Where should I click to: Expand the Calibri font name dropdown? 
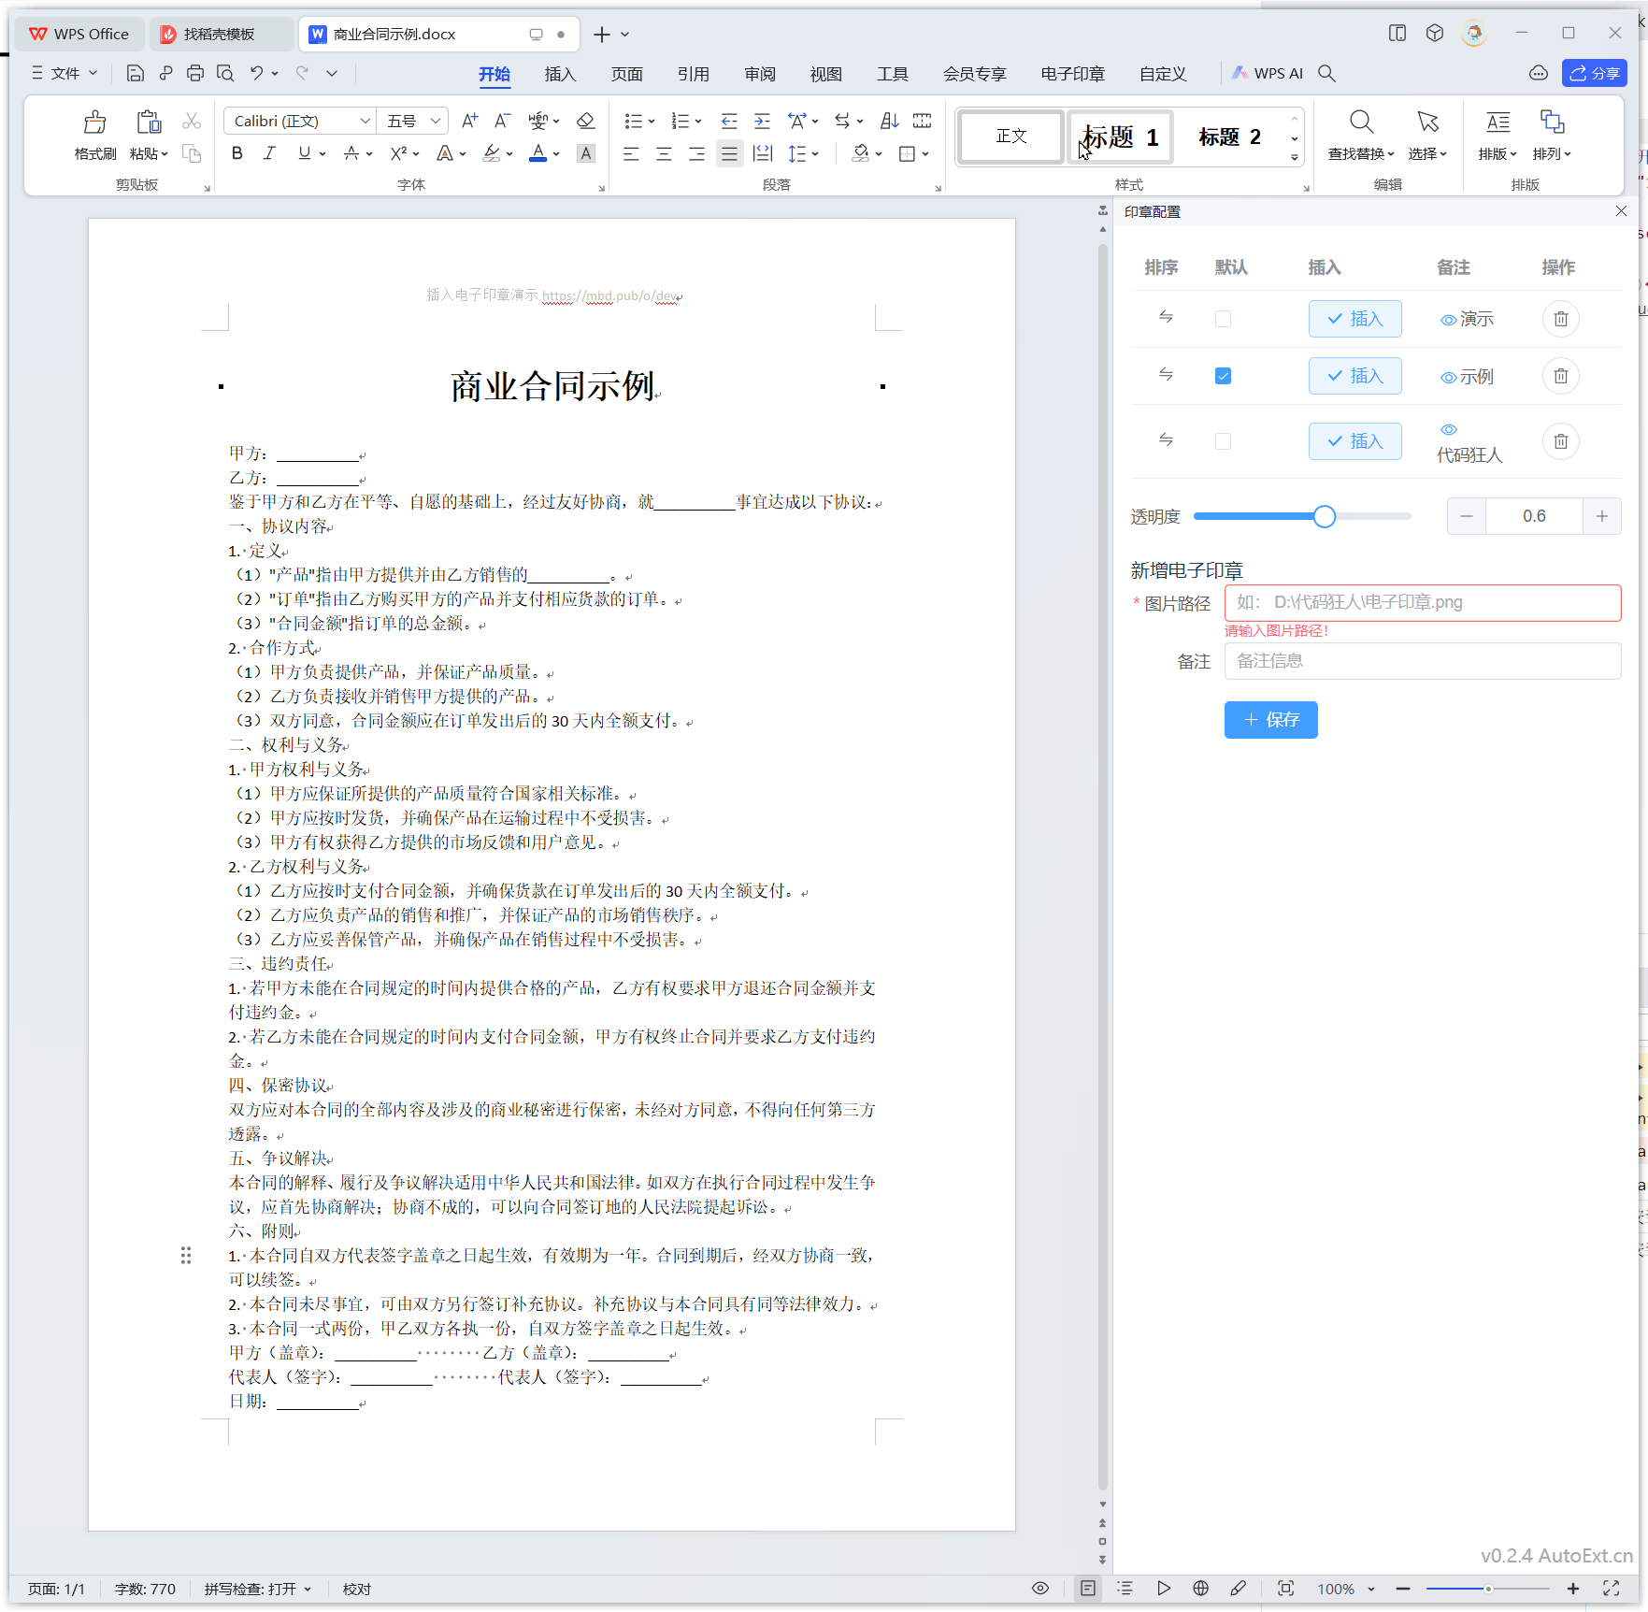click(x=365, y=121)
